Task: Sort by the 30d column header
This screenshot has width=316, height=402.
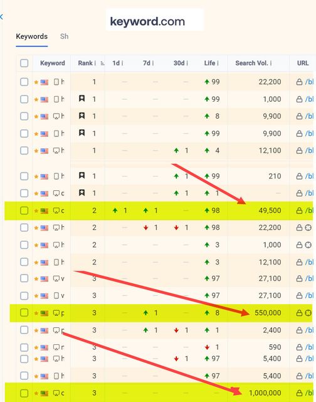Action: pyautogui.click(x=179, y=63)
